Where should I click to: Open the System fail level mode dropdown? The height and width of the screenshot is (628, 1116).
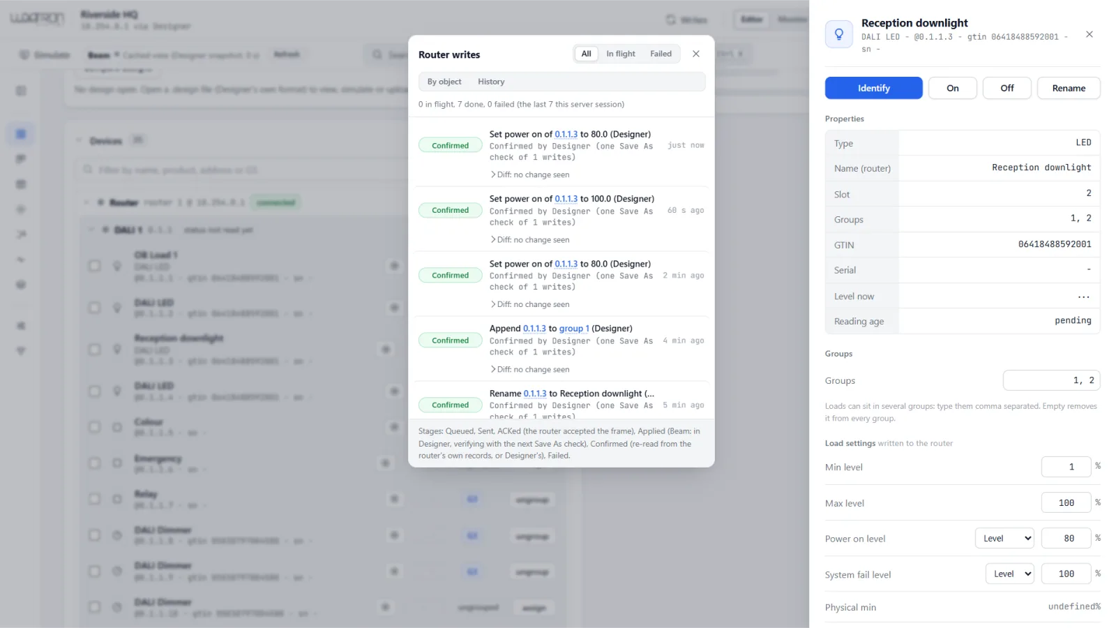[1009, 574]
